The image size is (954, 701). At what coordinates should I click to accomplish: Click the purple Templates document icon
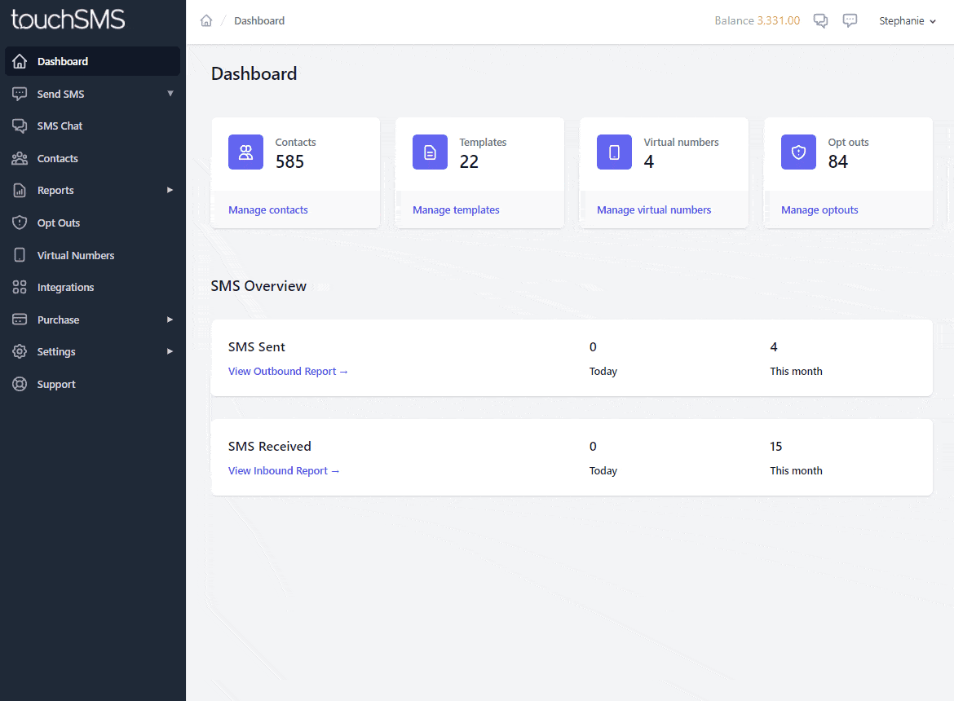(430, 152)
